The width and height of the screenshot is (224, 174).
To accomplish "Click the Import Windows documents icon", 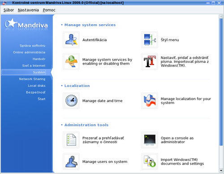I will (x=150, y=161).
